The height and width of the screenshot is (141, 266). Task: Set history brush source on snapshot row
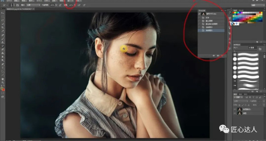pos(200,14)
